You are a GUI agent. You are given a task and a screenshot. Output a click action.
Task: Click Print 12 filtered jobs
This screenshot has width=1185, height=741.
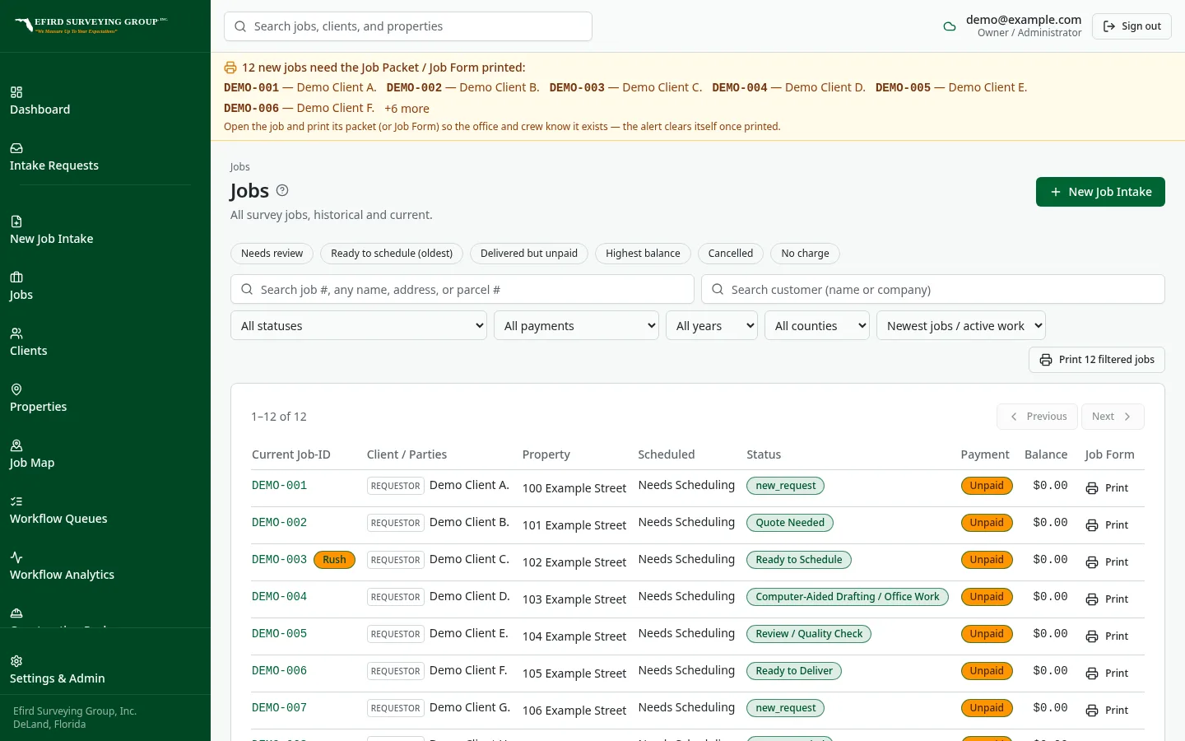tap(1097, 360)
